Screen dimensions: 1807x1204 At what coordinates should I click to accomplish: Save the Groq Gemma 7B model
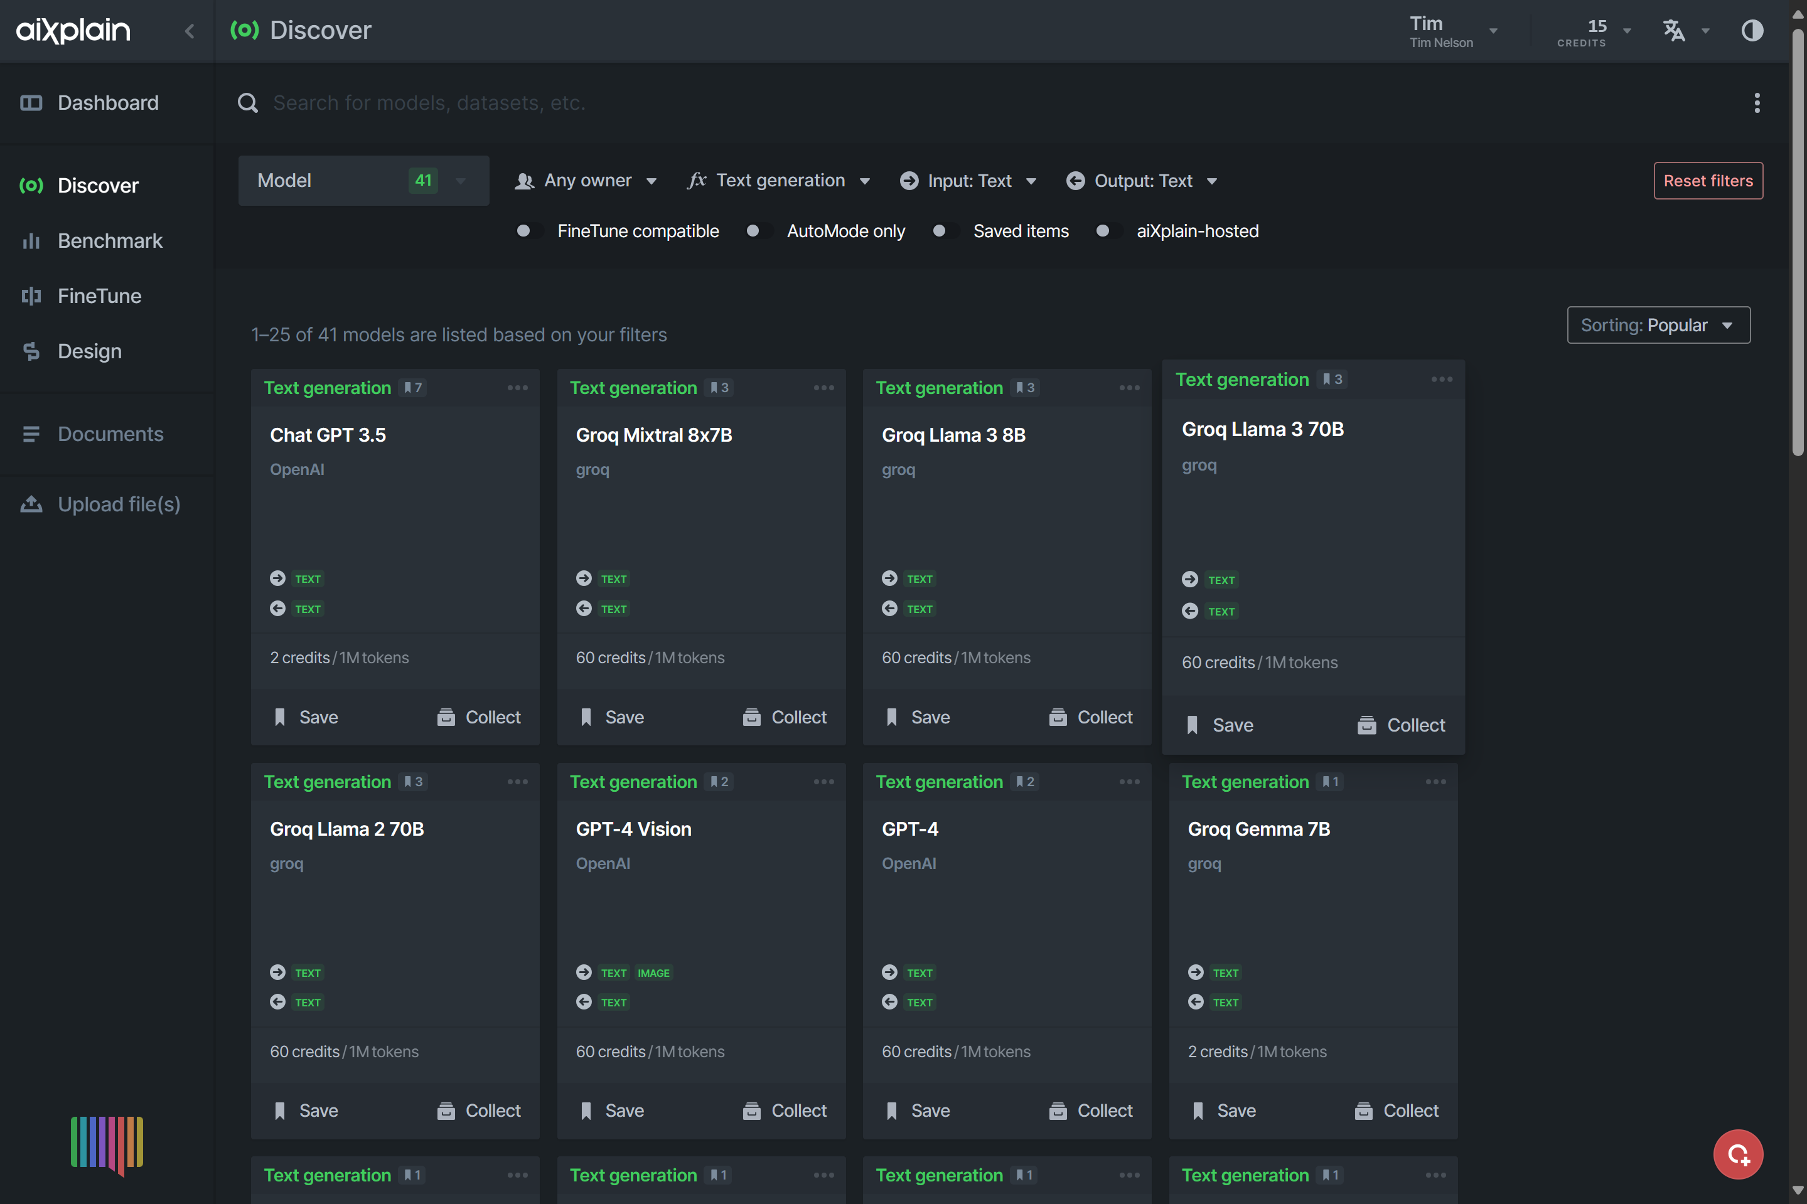1224,1111
